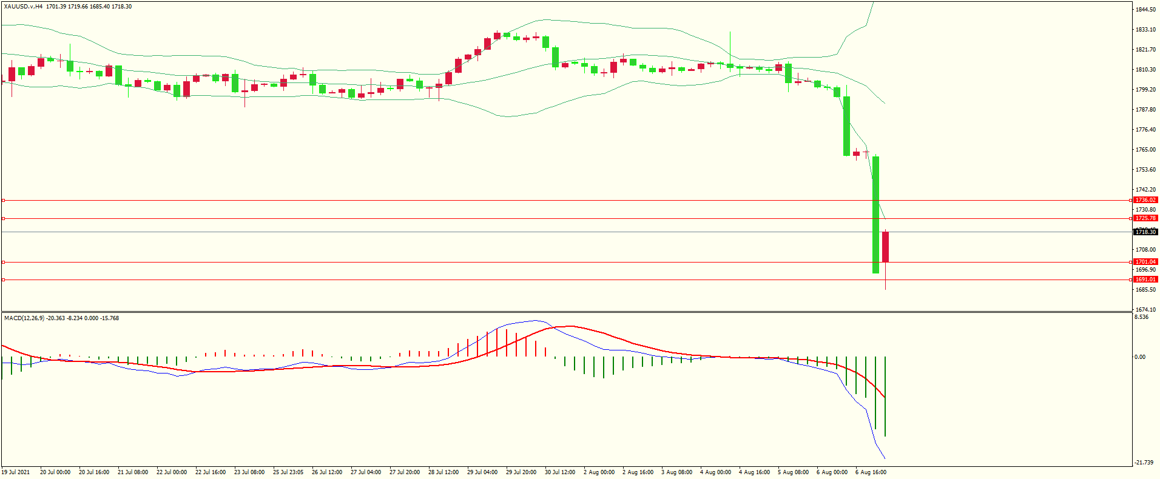This screenshot has height=479, width=1160.
Task: Click the 29 Jul 04:00 time label
Action: point(482,472)
